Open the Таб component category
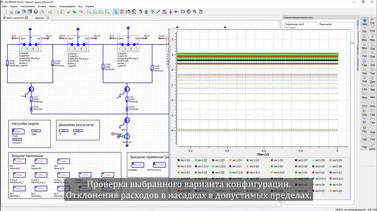The height and width of the screenshot is (211, 377). [x=364, y=137]
